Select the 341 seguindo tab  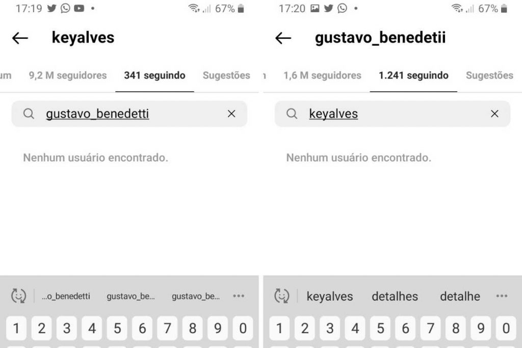[154, 75]
